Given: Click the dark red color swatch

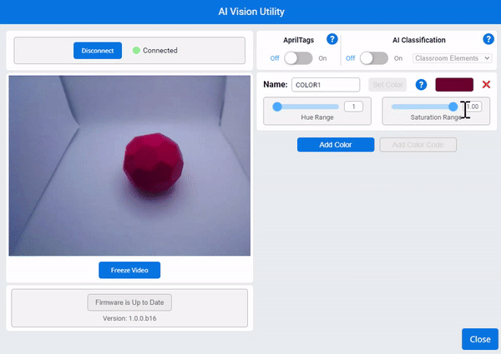Looking at the screenshot, I should [454, 85].
